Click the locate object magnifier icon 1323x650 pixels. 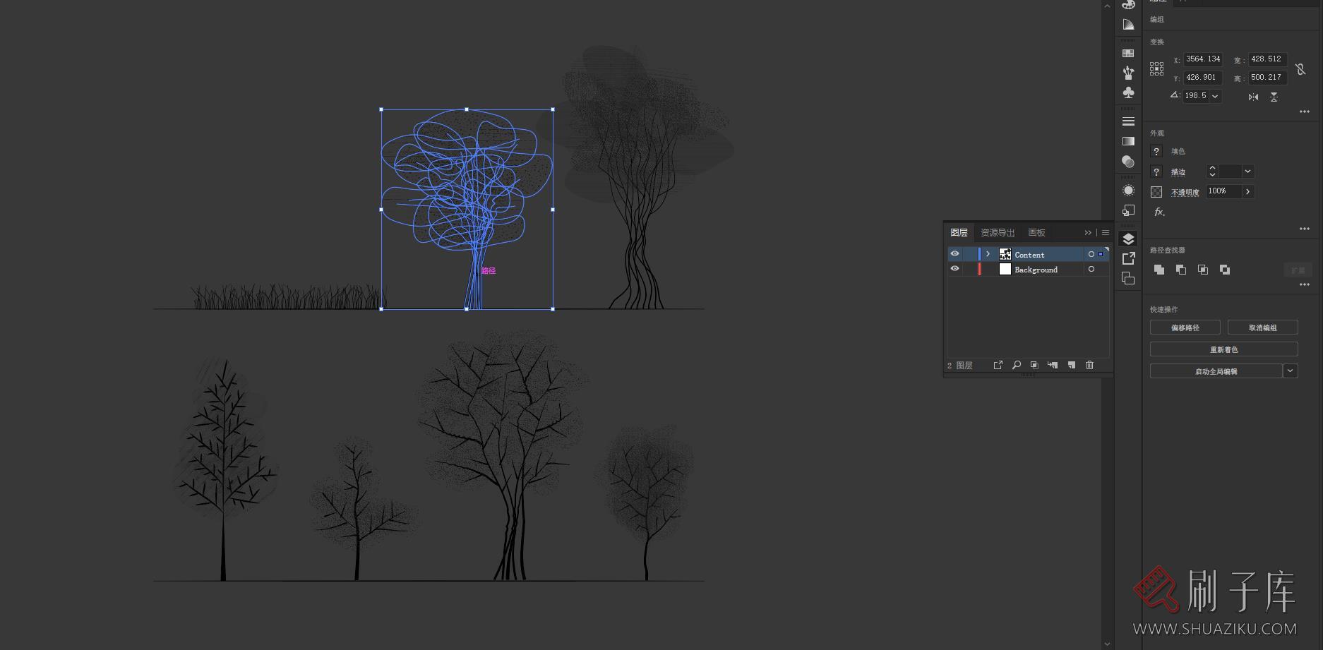(1016, 365)
